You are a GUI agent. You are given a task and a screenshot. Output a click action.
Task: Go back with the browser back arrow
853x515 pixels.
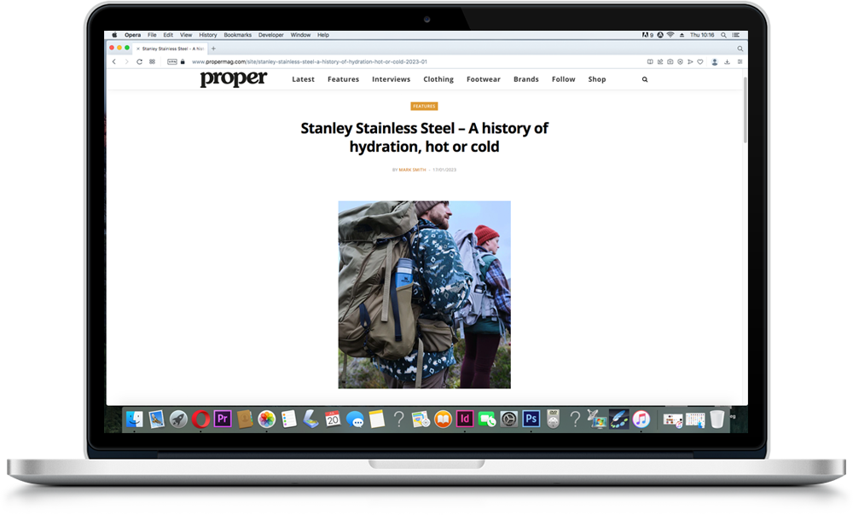click(113, 62)
